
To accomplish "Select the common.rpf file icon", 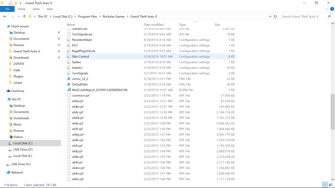I will tap(69, 96).
